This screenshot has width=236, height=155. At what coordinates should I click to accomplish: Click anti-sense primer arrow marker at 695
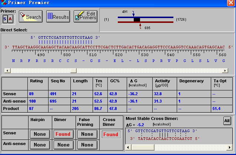140,25
